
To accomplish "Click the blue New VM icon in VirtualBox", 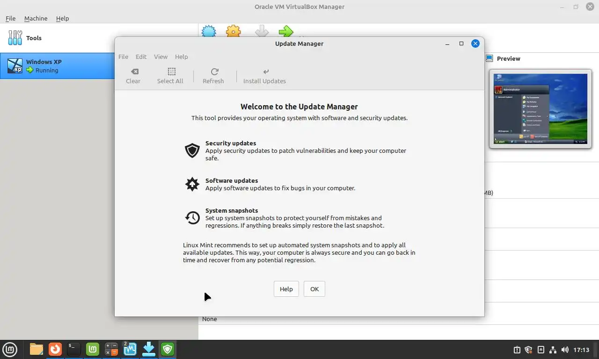I will 209,32.
